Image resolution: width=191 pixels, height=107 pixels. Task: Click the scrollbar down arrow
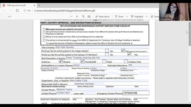point(190,103)
